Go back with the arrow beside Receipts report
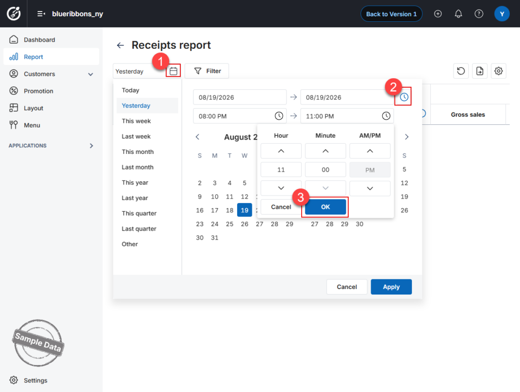Viewport: 520px width, 392px height. click(x=120, y=45)
